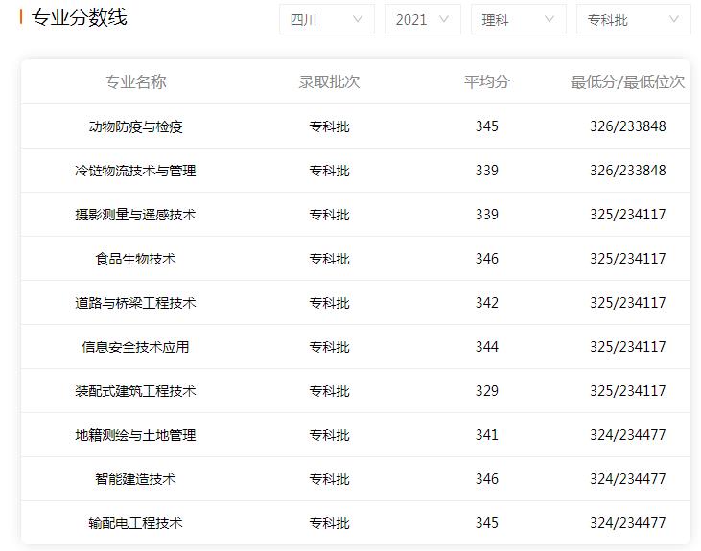Open the 2021 year dropdown

coord(423,19)
